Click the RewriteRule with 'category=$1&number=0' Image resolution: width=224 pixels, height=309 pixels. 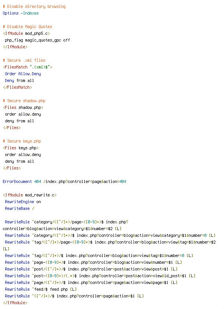[110, 236]
